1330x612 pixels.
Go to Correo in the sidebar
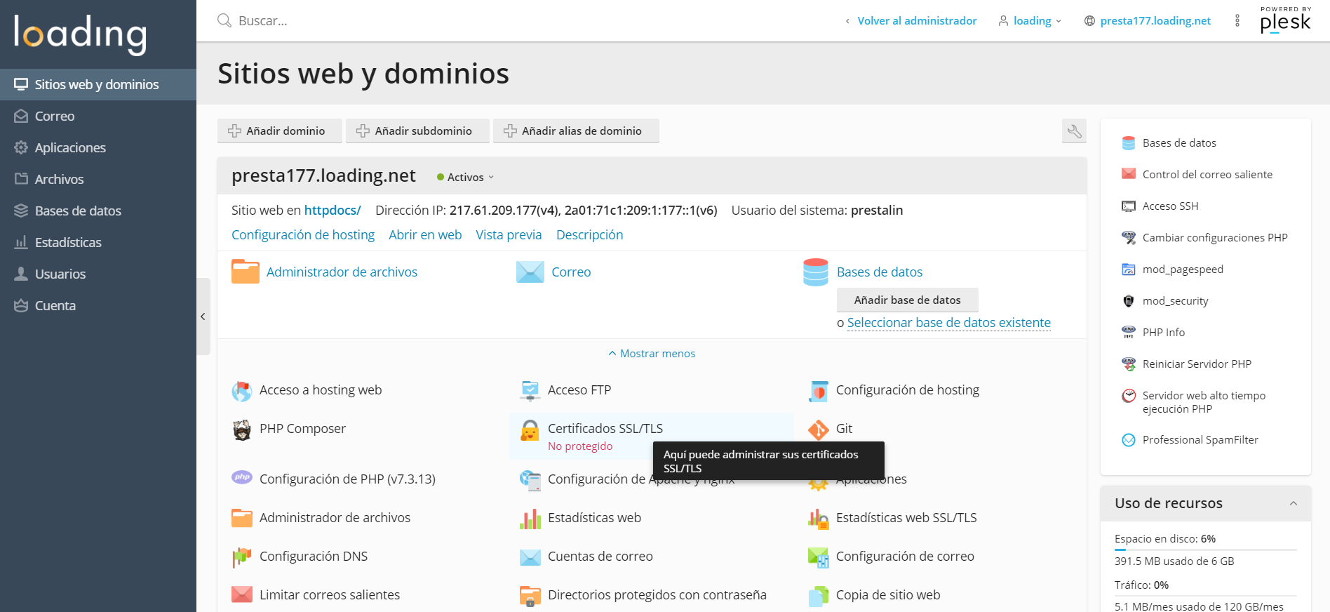98,116
